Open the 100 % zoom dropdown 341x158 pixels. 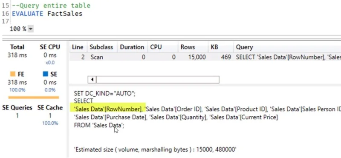click(x=31, y=29)
